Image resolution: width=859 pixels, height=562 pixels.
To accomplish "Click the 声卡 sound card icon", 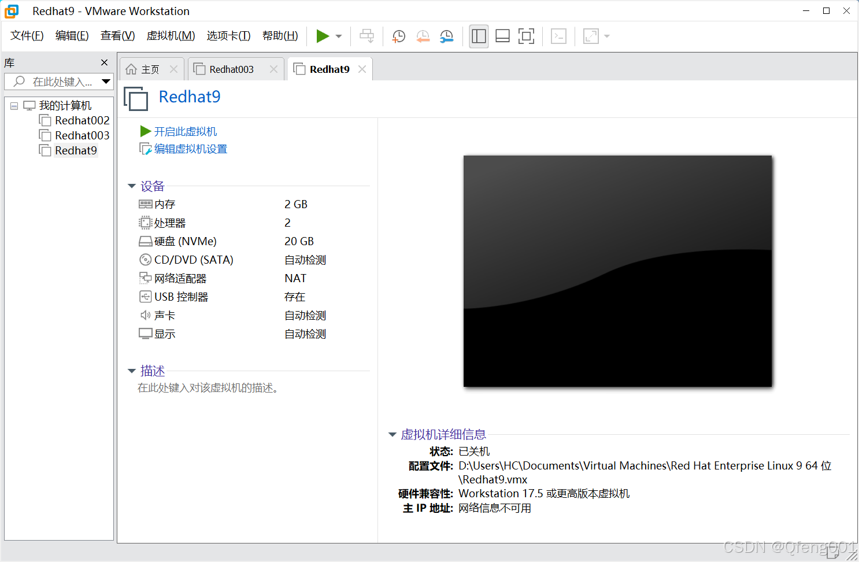I will click(x=145, y=315).
